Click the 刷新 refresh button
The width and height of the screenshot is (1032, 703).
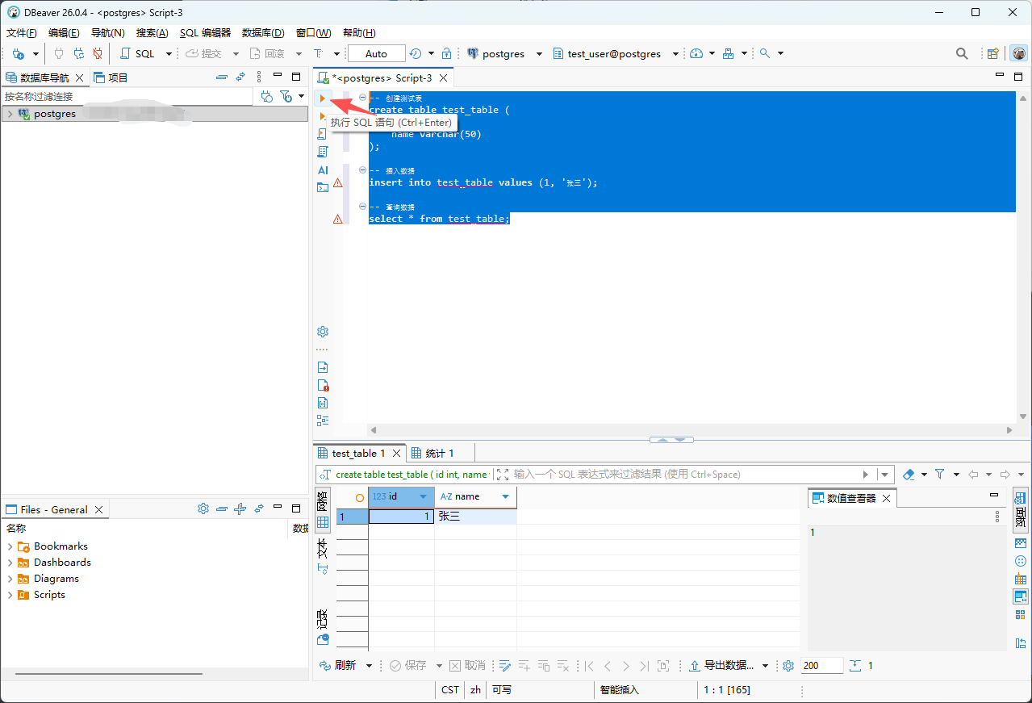pyautogui.click(x=338, y=666)
